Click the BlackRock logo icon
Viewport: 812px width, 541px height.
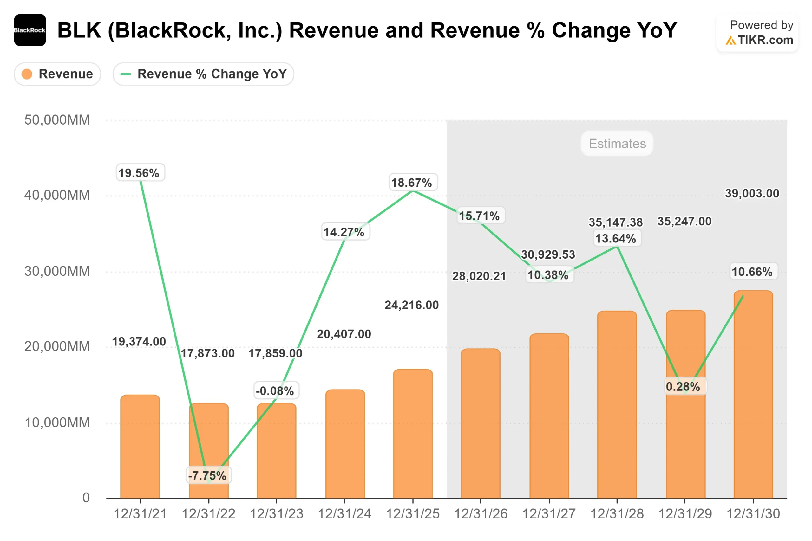coord(30,30)
